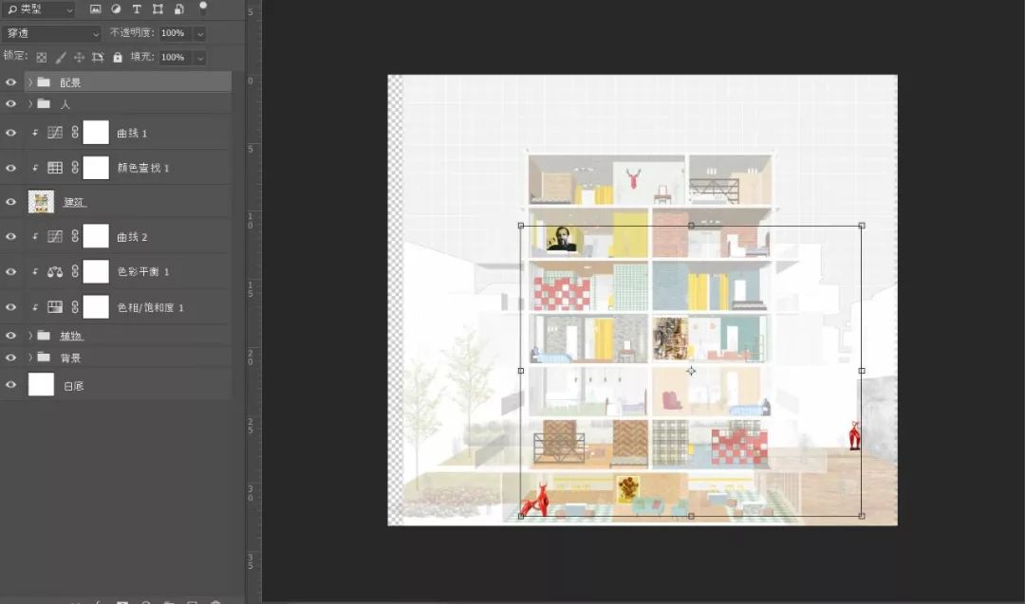Open the 类型 layer filter dropdown
Image resolution: width=1025 pixels, height=604 pixels.
[x=39, y=9]
